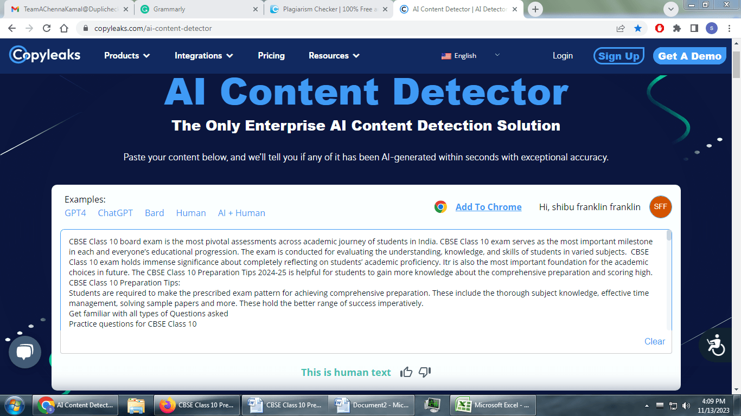Open the Chrome three-dot menu

(x=729, y=28)
